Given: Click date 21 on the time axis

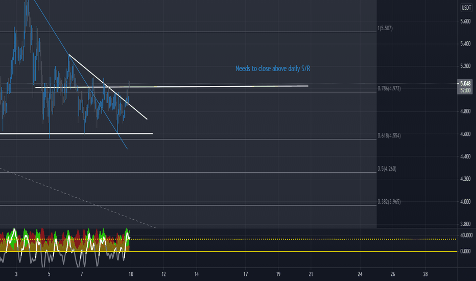Looking at the screenshot, I should [x=311, y=274].
